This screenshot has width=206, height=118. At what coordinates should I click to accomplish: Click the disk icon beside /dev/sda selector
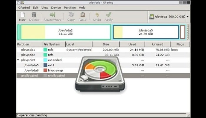pyautogui.click(x=152, y=17)
